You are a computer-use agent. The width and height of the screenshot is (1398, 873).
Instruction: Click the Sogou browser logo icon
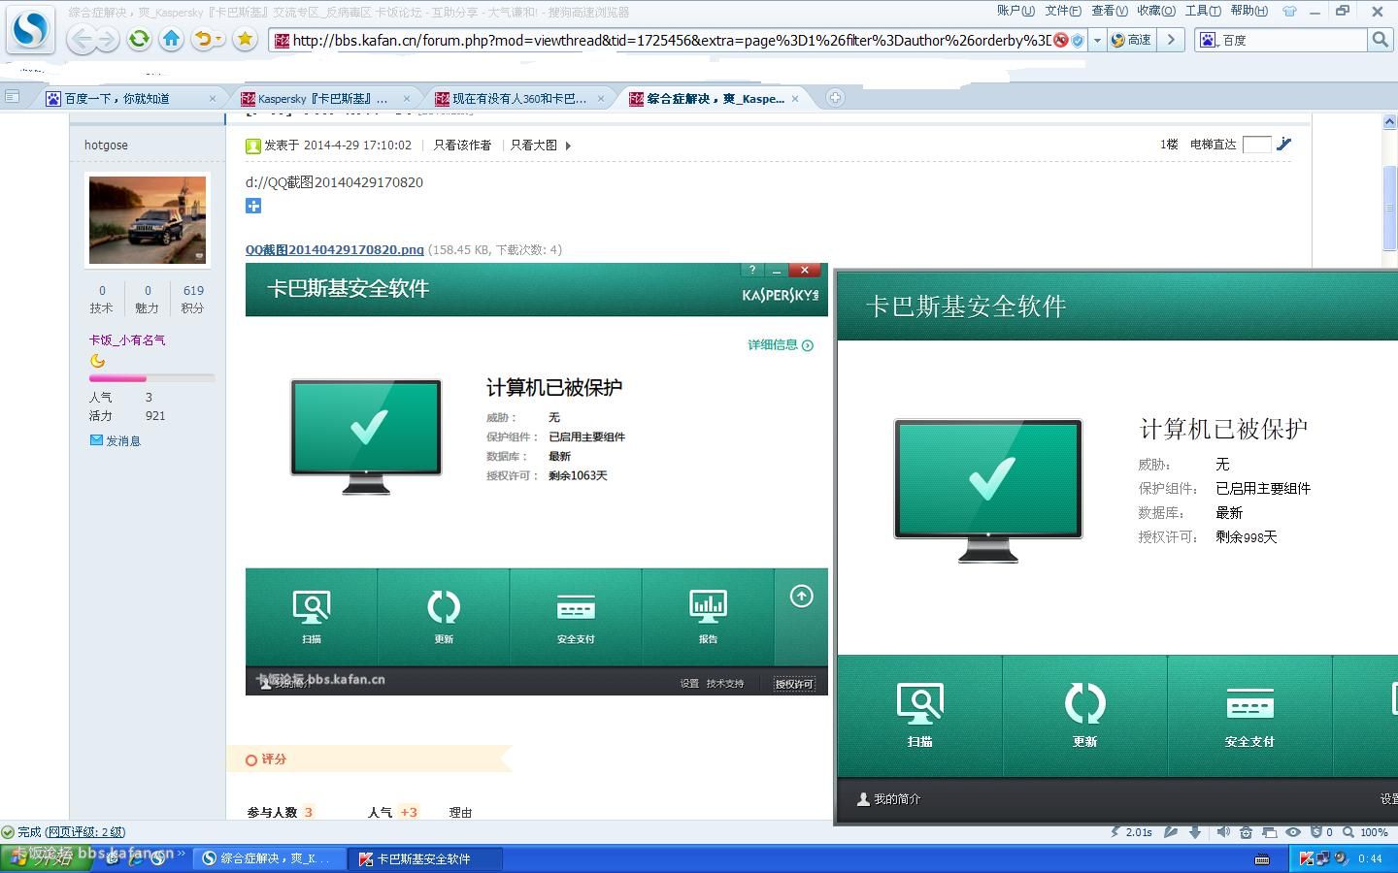click(30, 28)
